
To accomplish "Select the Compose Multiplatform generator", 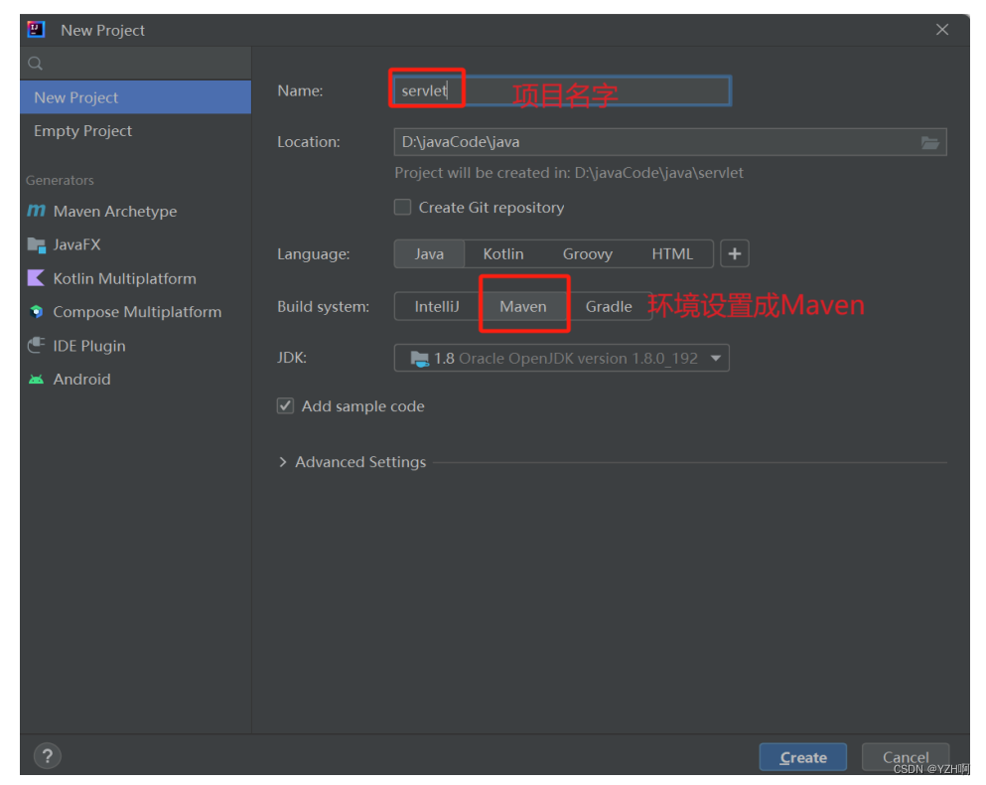I will coord(136,312).
